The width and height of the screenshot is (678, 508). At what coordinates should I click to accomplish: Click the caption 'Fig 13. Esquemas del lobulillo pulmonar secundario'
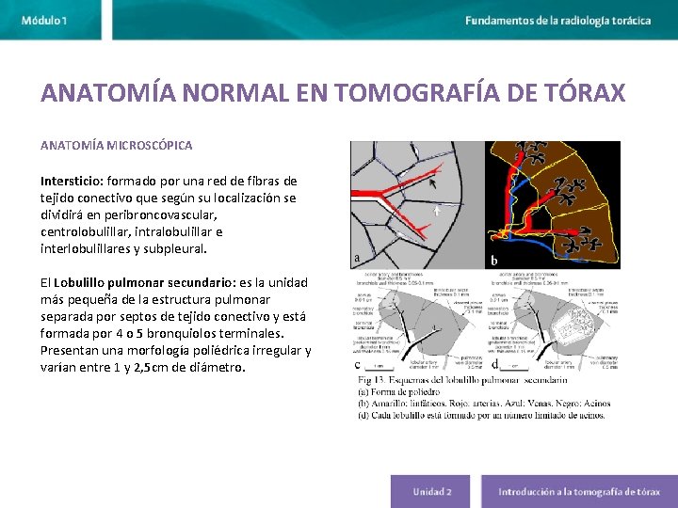(462, 380)
